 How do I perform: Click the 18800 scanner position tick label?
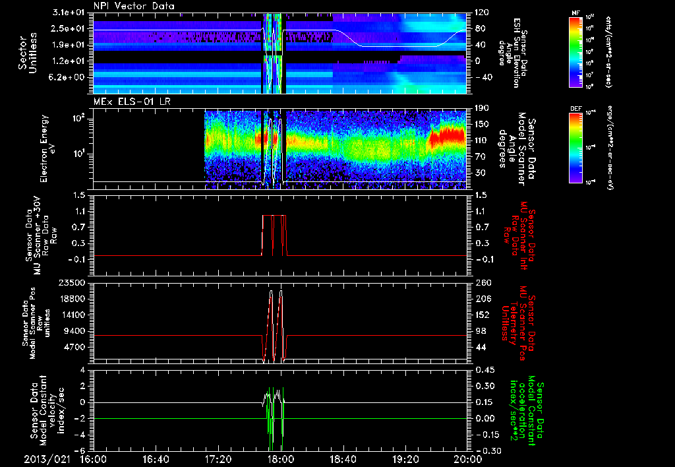tap(71, 299)
